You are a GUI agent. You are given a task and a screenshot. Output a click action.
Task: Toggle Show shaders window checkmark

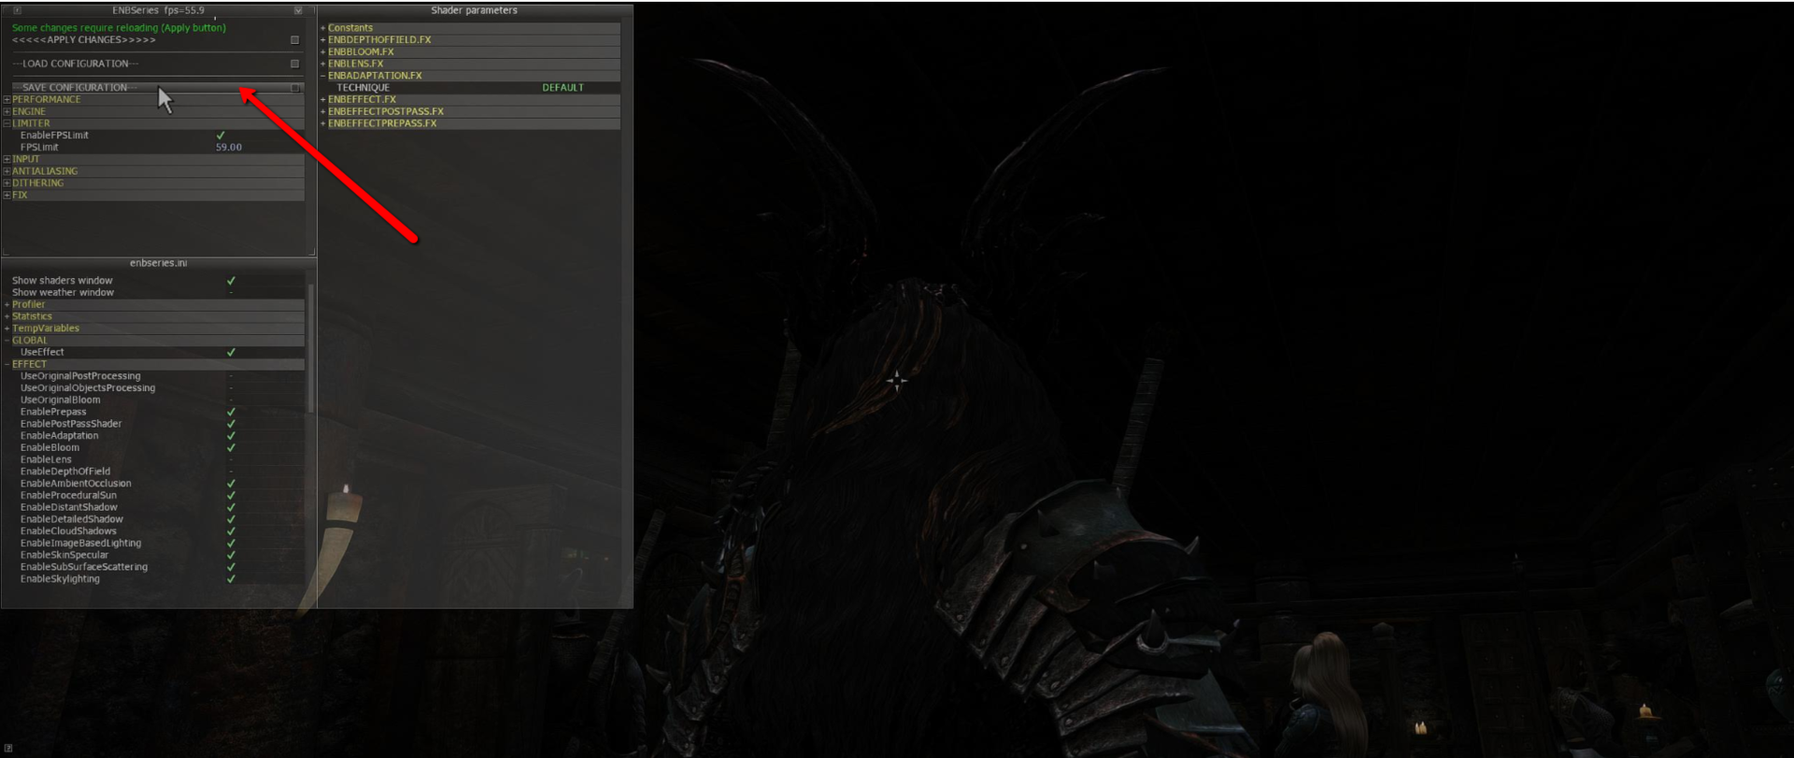tap(231, 281)
